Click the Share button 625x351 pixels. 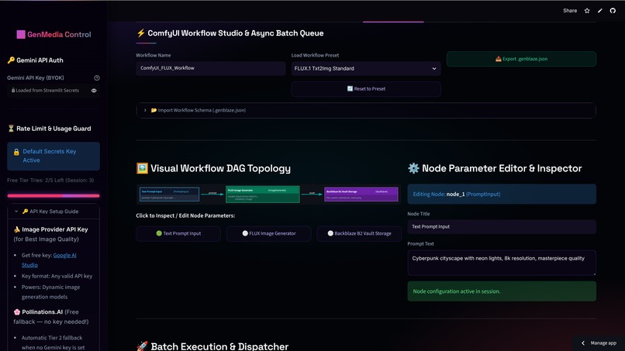570,11
